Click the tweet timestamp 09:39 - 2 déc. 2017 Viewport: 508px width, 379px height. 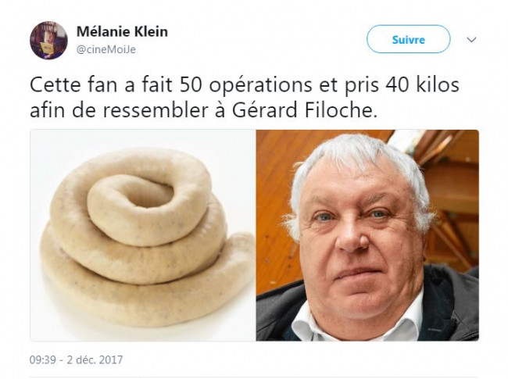click(x=76, y=360)
